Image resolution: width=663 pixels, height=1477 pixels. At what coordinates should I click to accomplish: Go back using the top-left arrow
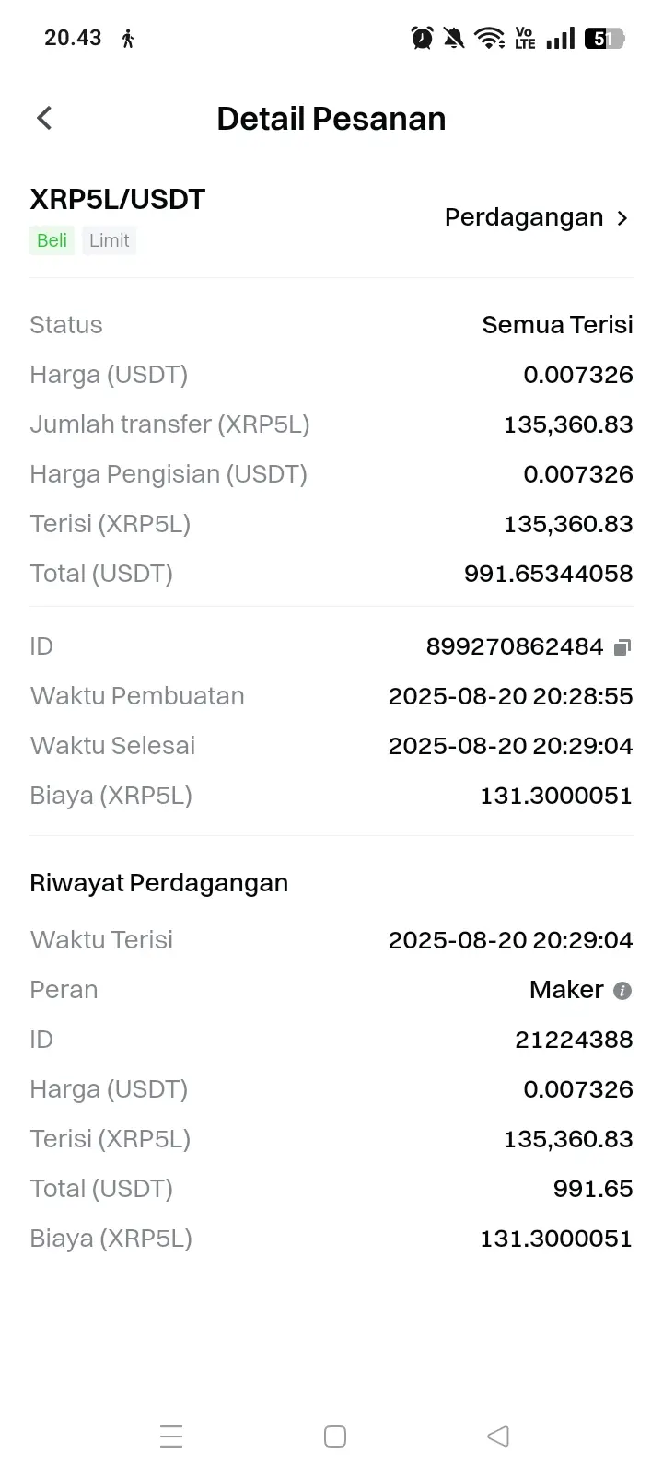pyautogui.click(x=44, y=118)
